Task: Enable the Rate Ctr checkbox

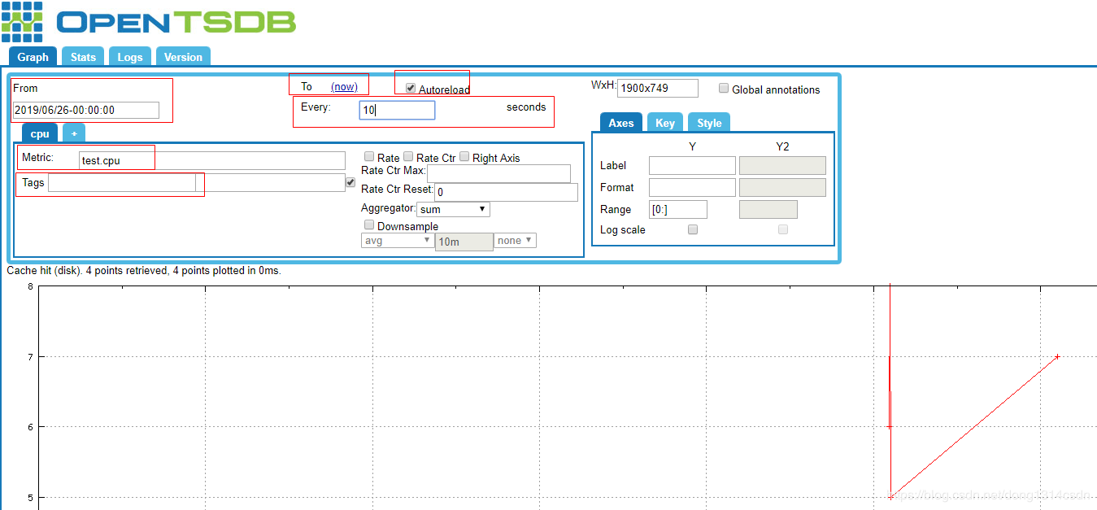Action: 408,157
